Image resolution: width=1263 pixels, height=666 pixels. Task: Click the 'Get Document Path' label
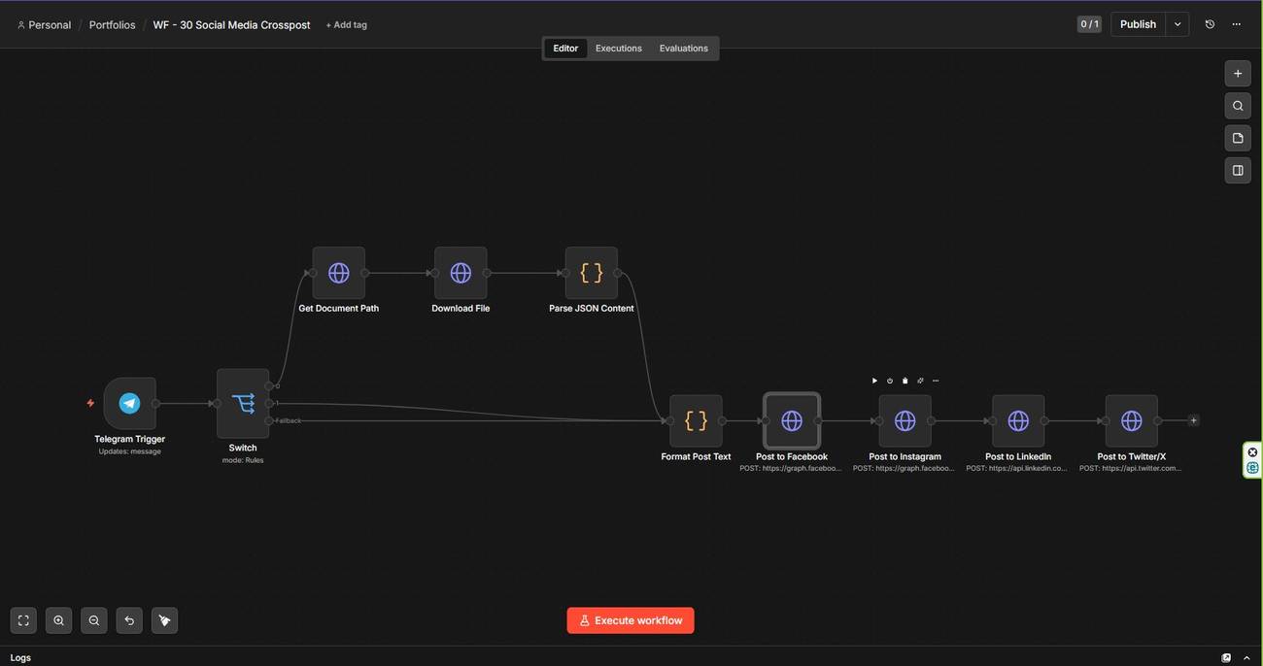pyautogui.click(x=338, y=309)
